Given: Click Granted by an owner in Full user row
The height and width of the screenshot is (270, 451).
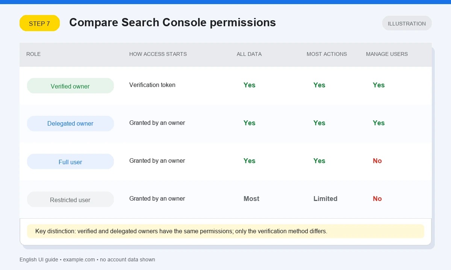Looking at the screenshot, I should 157,160.
